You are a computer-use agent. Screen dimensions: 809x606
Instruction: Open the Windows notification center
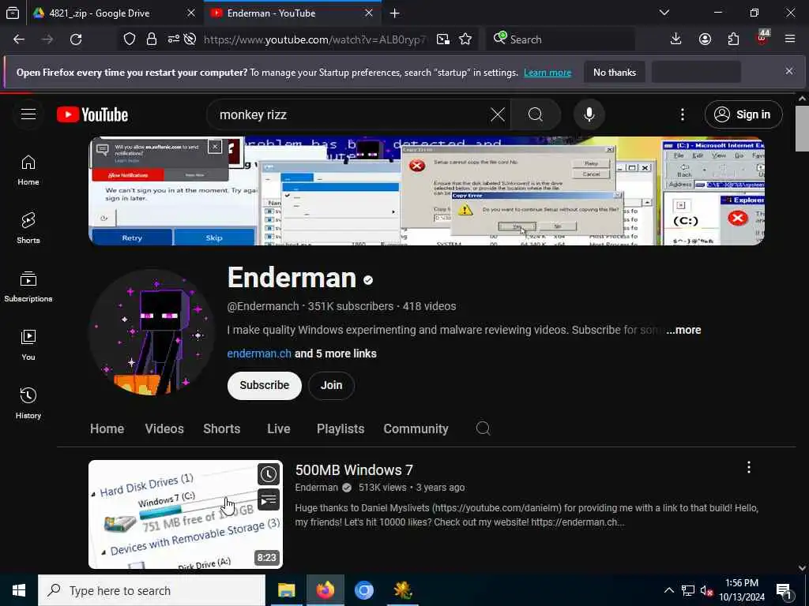784,590
